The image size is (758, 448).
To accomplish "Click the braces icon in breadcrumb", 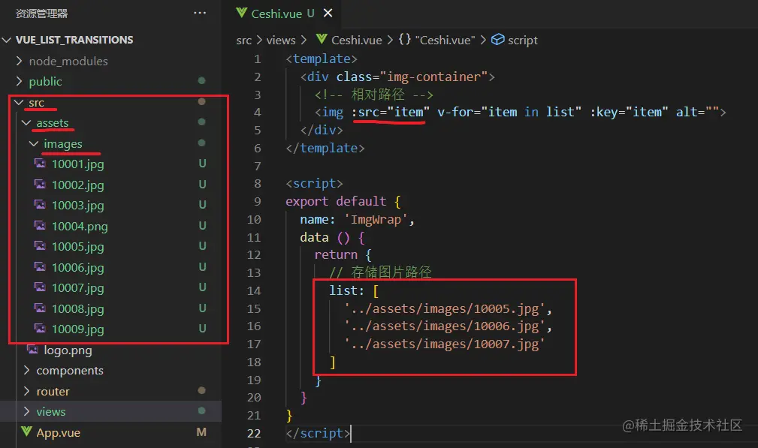I will pyautogui.click(x=405, y=39).
